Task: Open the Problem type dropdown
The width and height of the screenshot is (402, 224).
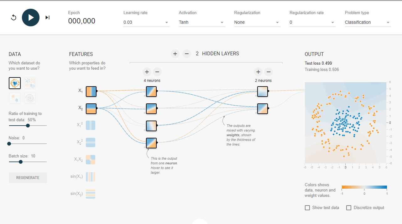Action: [367, 22]
